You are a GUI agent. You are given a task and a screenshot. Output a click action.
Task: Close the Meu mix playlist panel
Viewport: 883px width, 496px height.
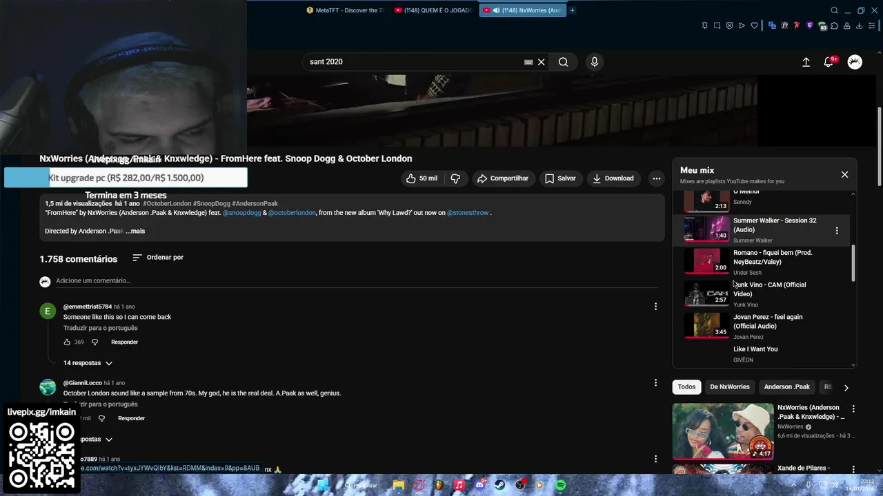tap(844, 174)
